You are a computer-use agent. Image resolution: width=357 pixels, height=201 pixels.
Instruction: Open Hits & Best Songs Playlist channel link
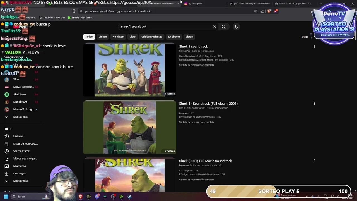tap(192, 108)
